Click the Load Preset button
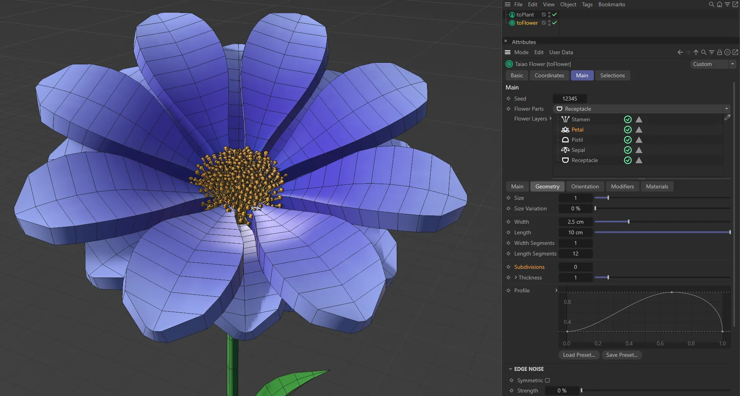Screen dimensions: 740x396 click(x=578, y=355)
